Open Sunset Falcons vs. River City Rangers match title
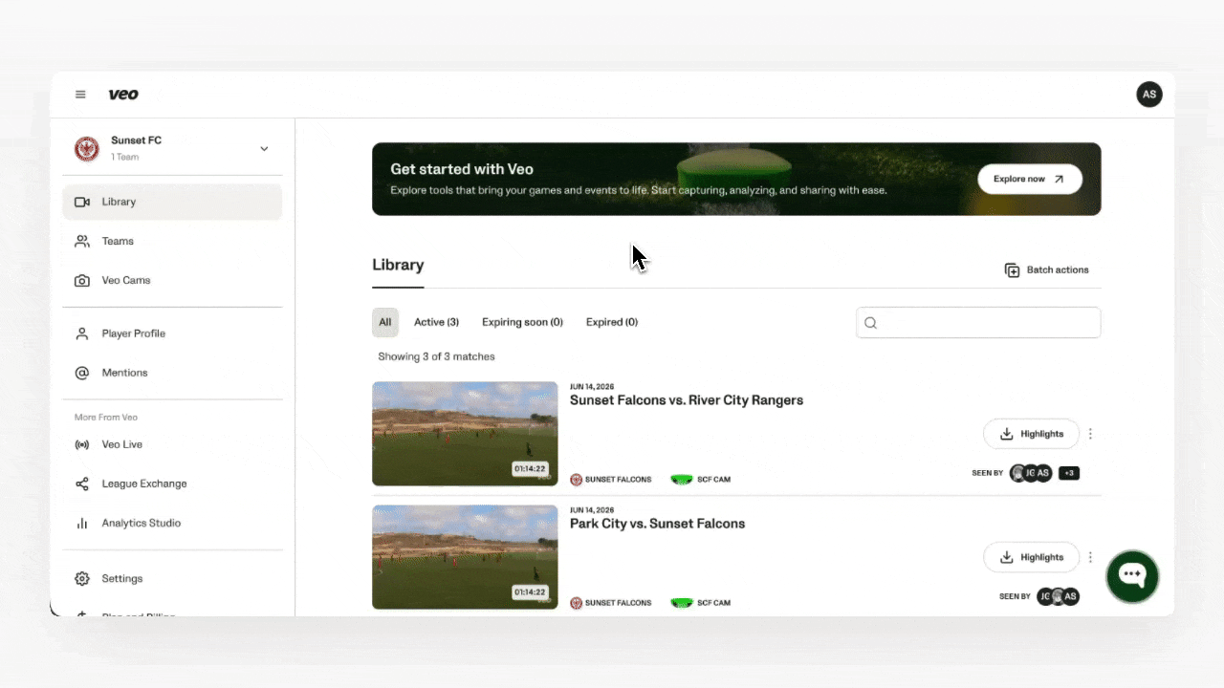Viewport: 1224px width, 688px height. point(687,400)
